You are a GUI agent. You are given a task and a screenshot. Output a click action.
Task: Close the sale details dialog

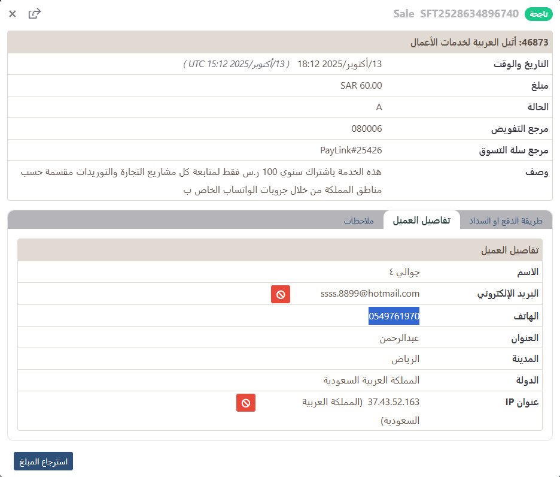(x=13, y=13)
